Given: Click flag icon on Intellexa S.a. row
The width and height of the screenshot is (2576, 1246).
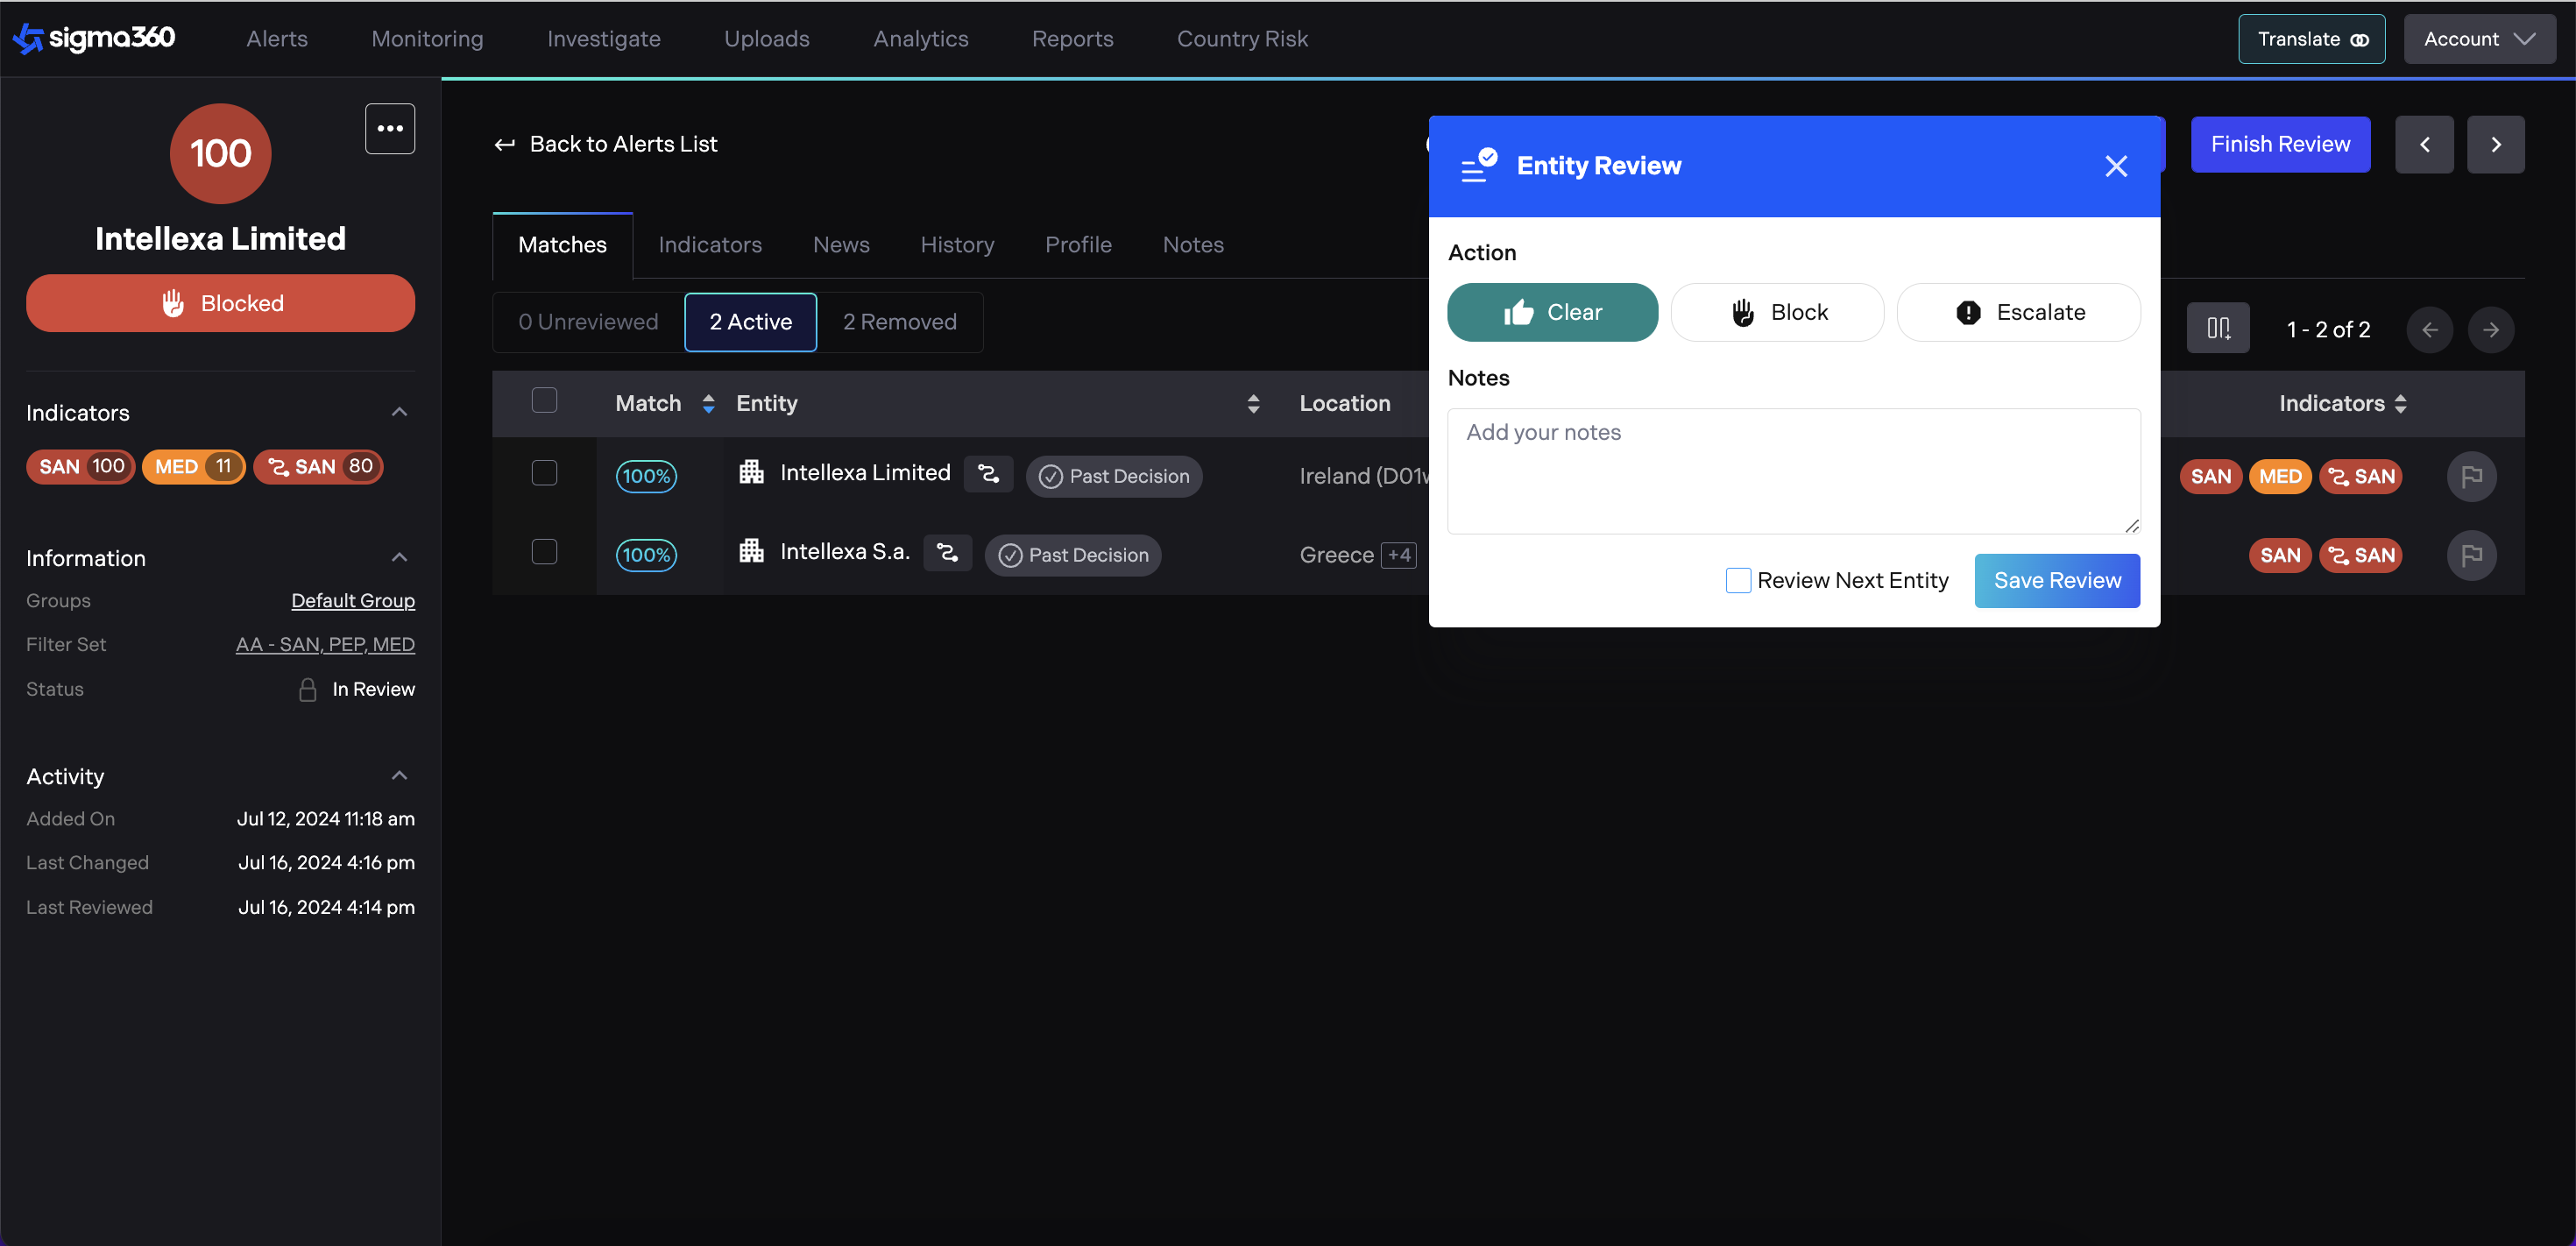Looking at the screenshot, I should (2470, 555).
